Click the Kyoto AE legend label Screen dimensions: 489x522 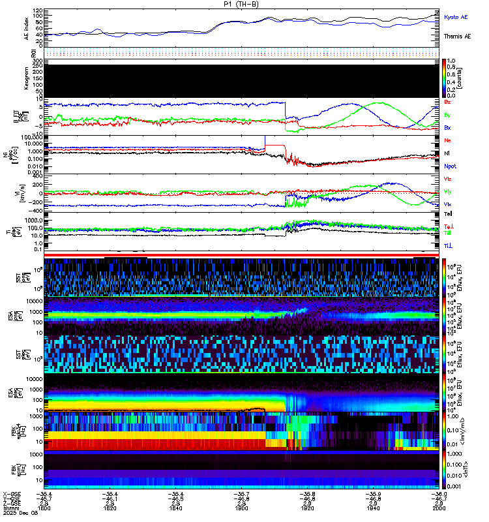point(455,17)
